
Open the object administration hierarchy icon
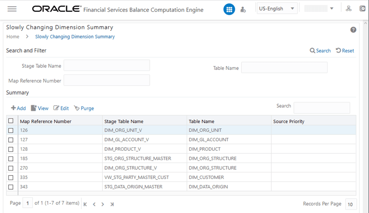(x=348, y=8)
